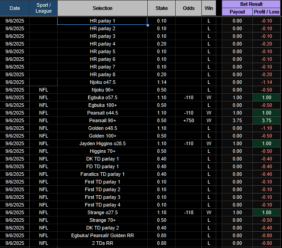282x248 pixels.
Task: Select the Higgins 70+ cell
Action: tap(103, 151)
